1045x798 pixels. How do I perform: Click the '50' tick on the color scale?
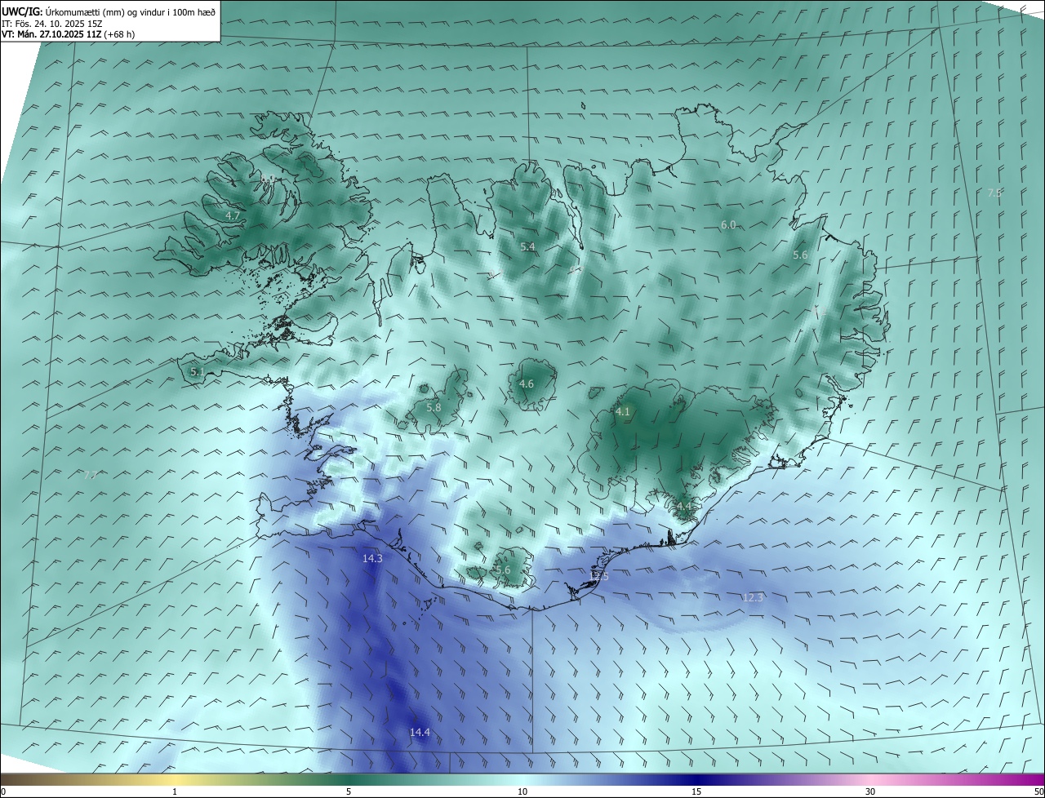(x=1038, y=792)
